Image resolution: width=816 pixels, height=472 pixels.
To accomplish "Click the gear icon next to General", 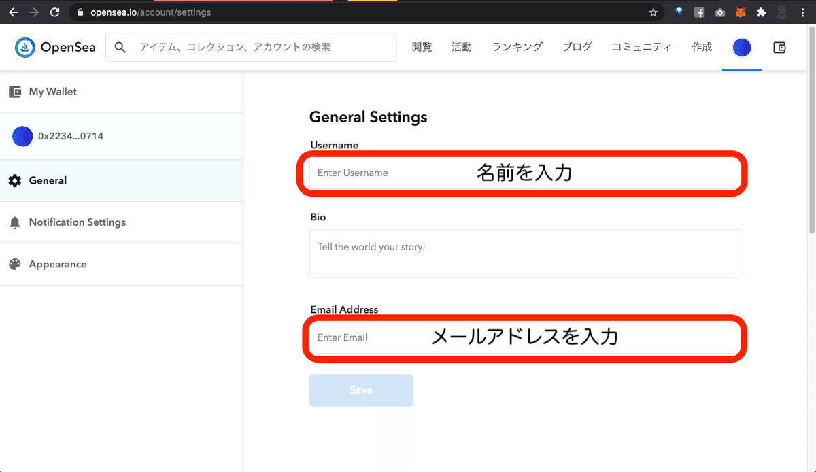I will (15, 180).
